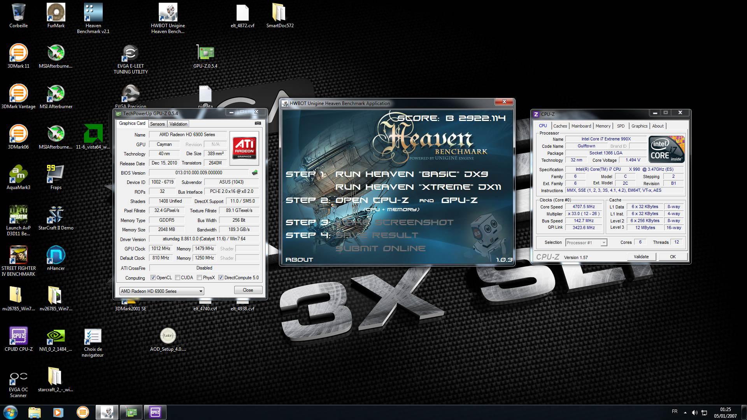
Task: Expand AMD Radeon HD 6900 Series dropdown
Action: [x=161, y=291]
